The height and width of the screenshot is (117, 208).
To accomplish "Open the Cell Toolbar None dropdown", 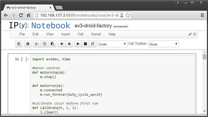I will [x=164, y=44].
